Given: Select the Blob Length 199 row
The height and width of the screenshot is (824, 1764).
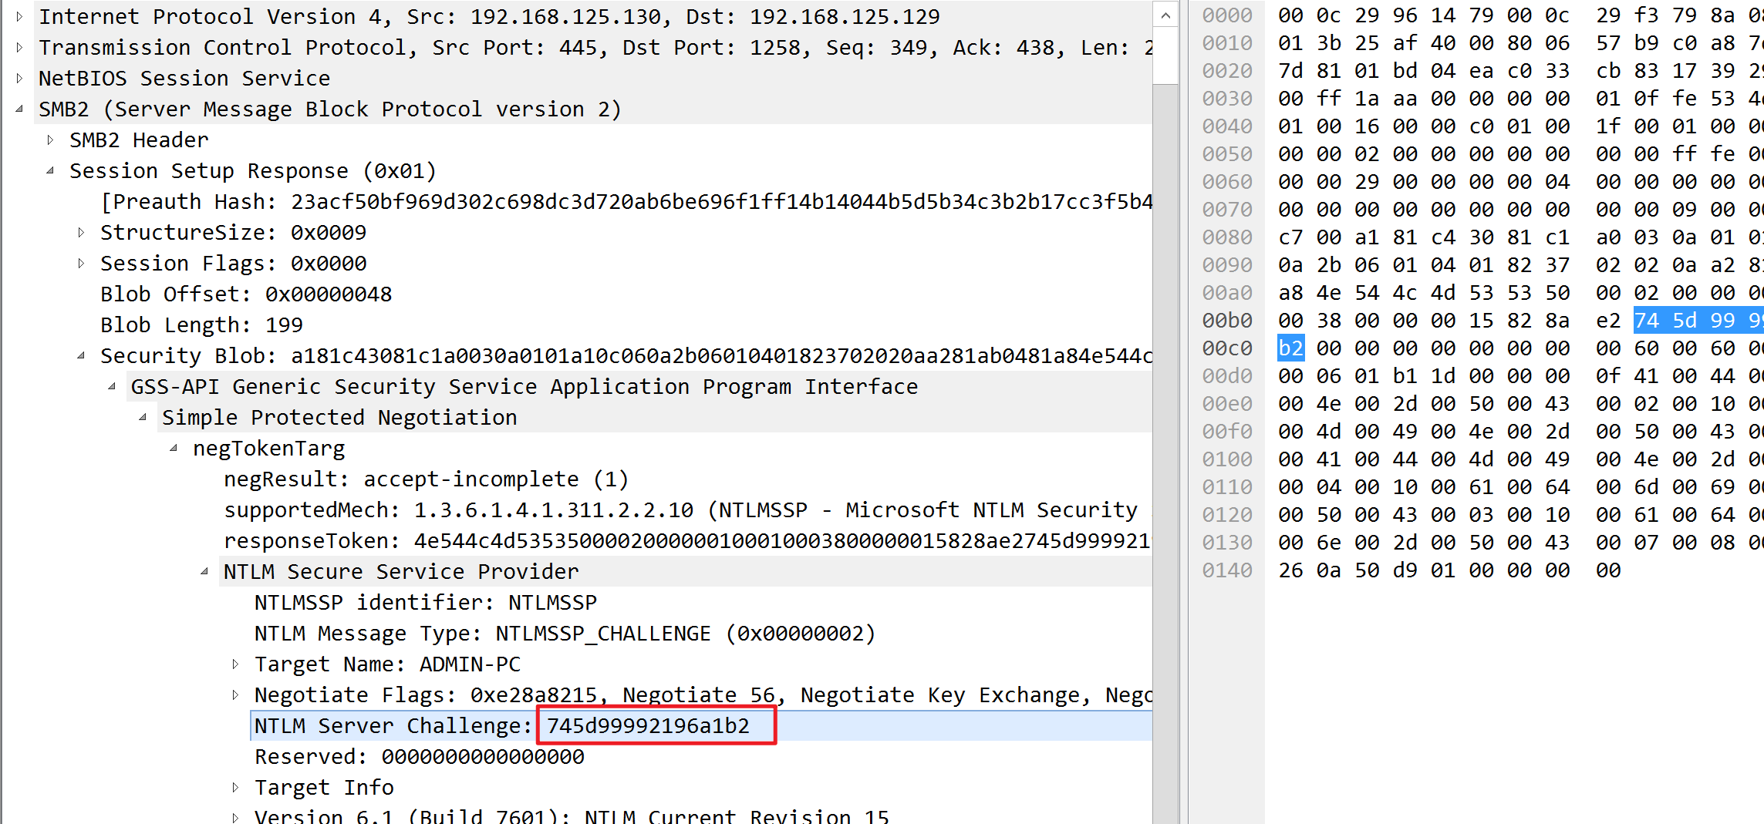Looking at the screenshot, I should point(201,325).
